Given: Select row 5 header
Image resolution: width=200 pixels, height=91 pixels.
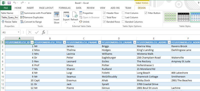Looking at the screenshot, I should tap(2, 58).
